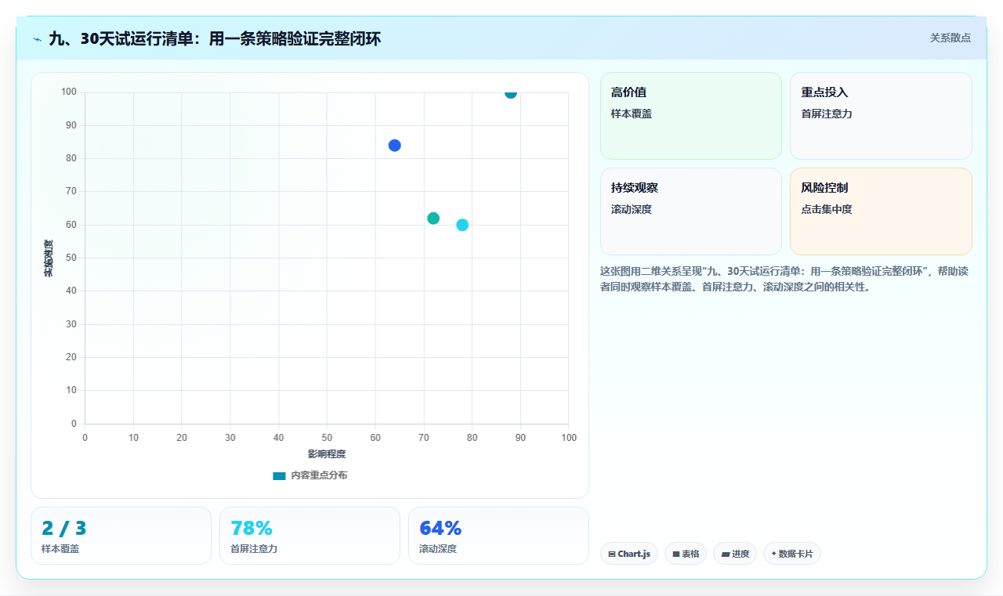Click the 进度 tag chip
This screenshot has height=596, width=1003.
click(x=735, y=554)
